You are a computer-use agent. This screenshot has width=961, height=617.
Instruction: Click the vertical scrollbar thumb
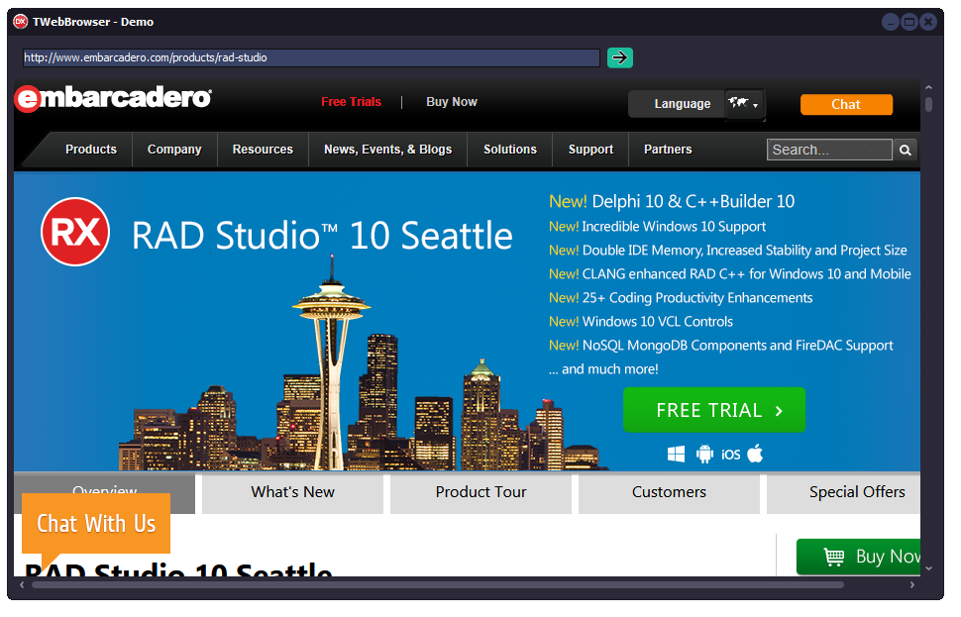tap(929, 105)
